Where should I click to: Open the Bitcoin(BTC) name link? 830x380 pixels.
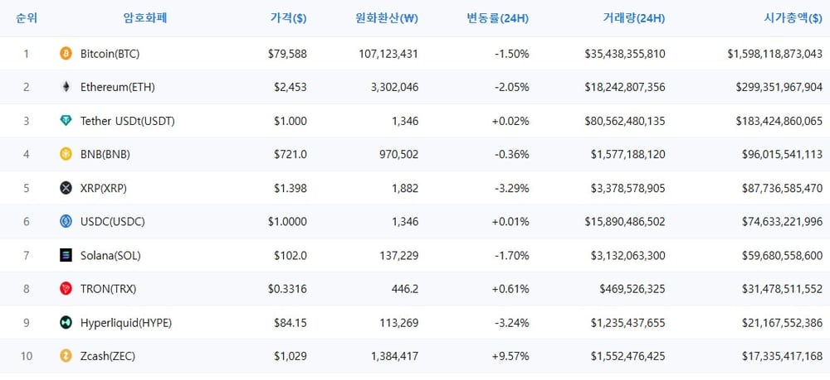(x=110, y=54)
